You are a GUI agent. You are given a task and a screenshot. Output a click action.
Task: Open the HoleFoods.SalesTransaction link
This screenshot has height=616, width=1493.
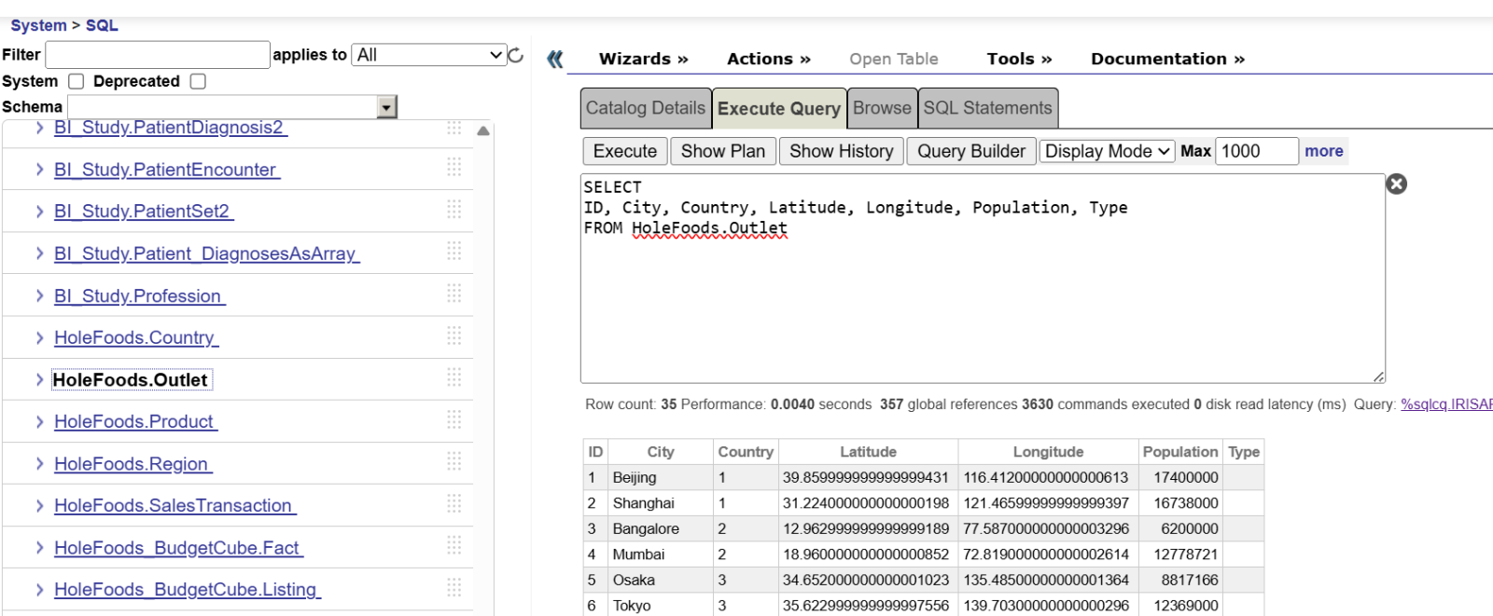click(x=174, y=505)
